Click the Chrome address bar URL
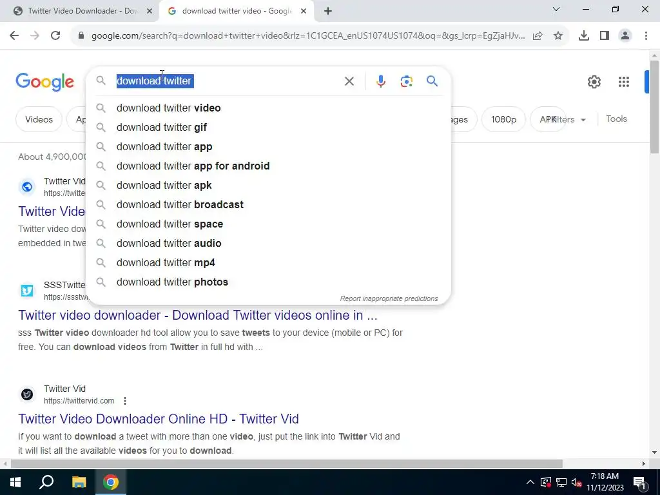 (308, 36)
